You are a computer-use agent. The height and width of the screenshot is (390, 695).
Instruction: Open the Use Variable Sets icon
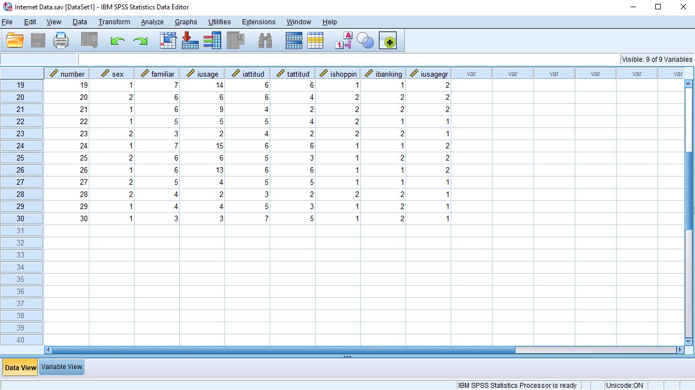click(x=366, y=40)
